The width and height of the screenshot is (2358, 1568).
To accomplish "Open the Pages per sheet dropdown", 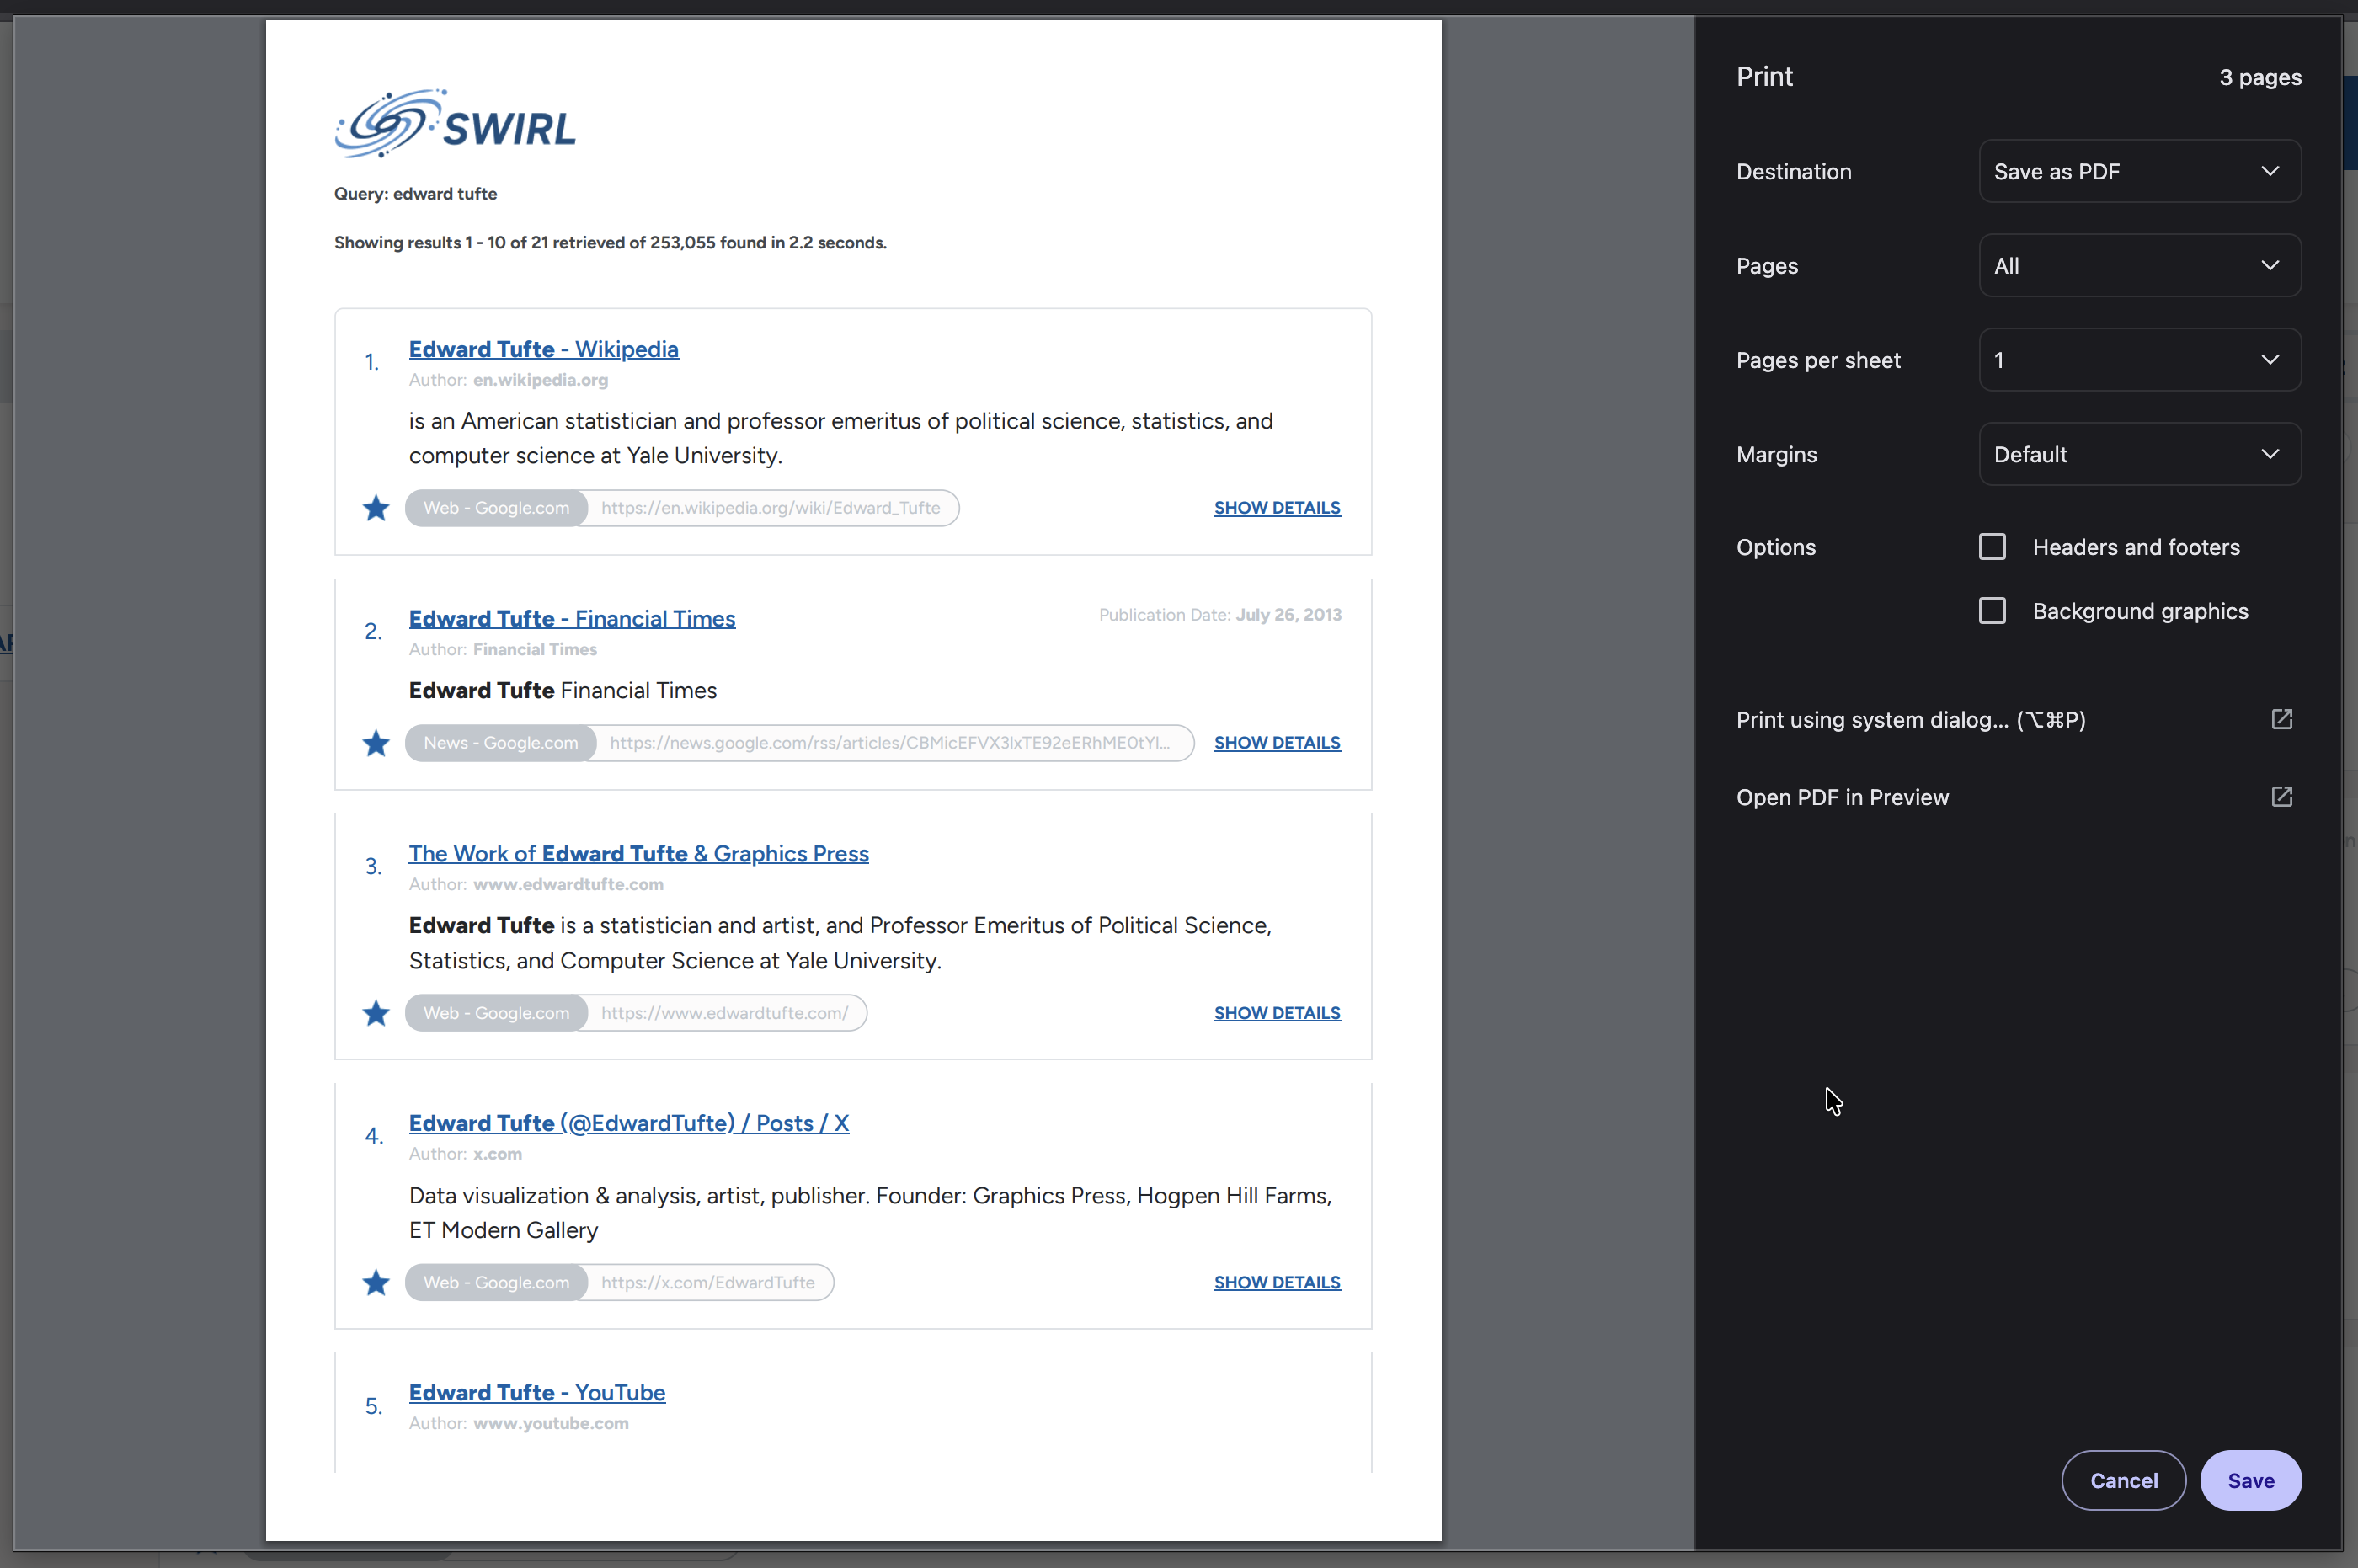I will [2139, 359].
